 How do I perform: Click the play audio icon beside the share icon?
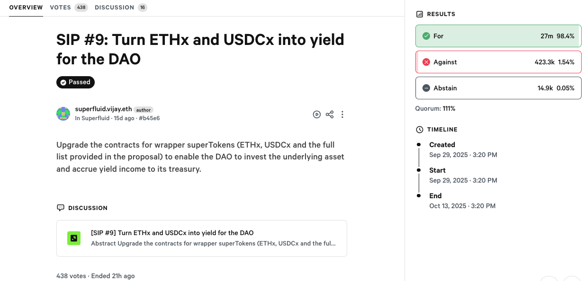(x=317, y=114)
